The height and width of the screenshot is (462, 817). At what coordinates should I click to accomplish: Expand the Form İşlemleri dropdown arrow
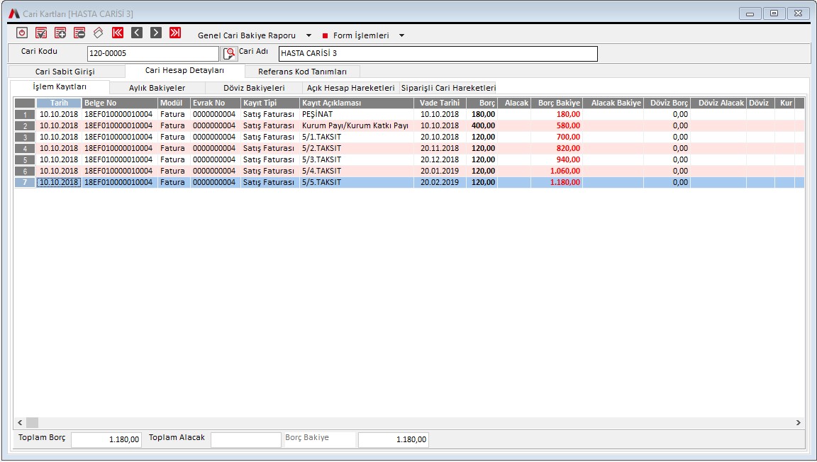click(x=401, y=35)
